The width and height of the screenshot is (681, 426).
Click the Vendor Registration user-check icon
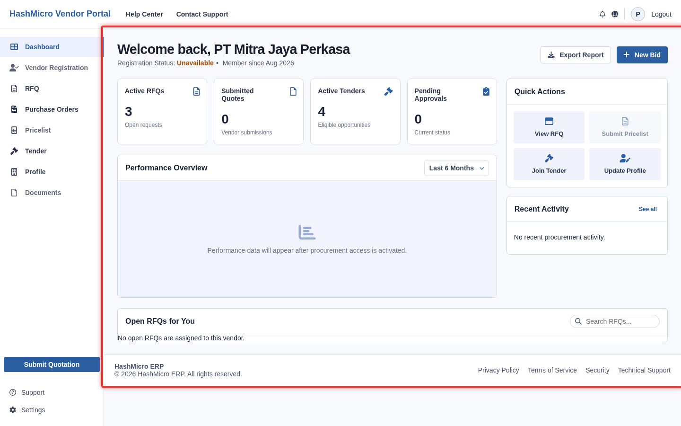(14, 68)
